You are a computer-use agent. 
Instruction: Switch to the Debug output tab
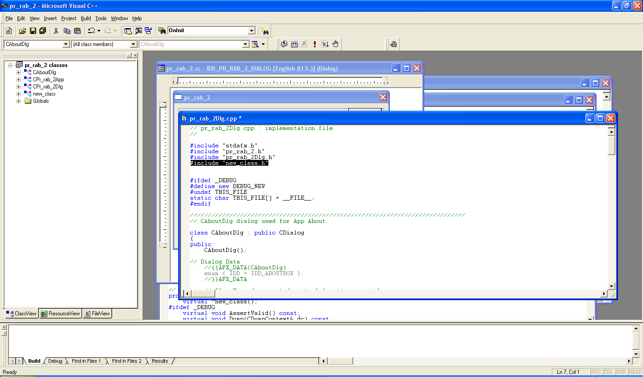click(55, 361)
